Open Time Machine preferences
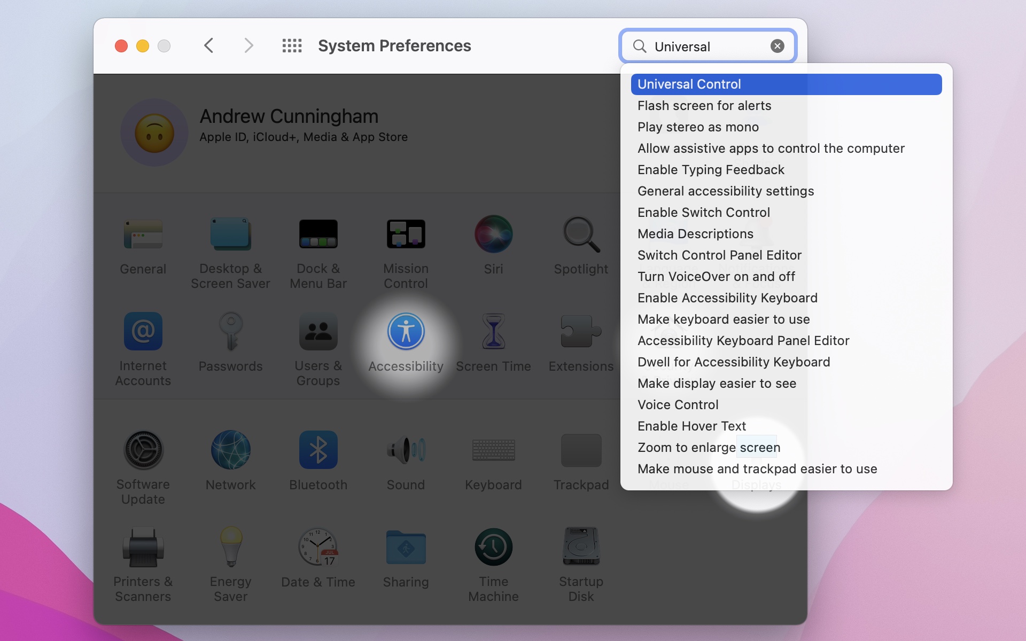 pos(493,547)
